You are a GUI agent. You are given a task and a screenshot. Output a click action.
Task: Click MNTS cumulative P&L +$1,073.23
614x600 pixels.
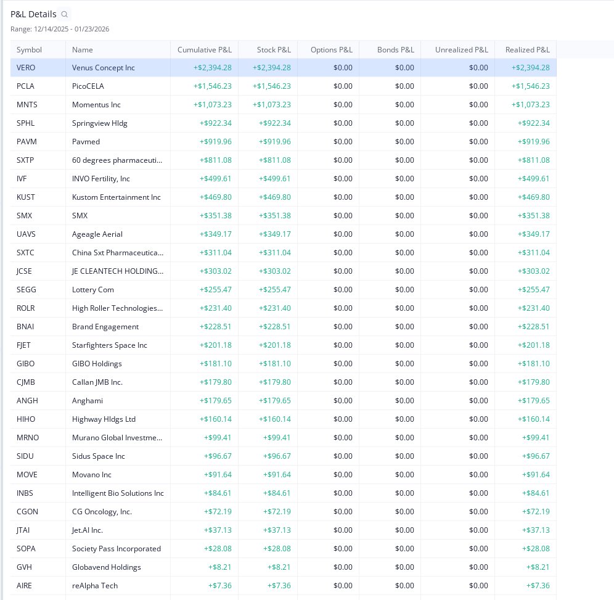212,105
